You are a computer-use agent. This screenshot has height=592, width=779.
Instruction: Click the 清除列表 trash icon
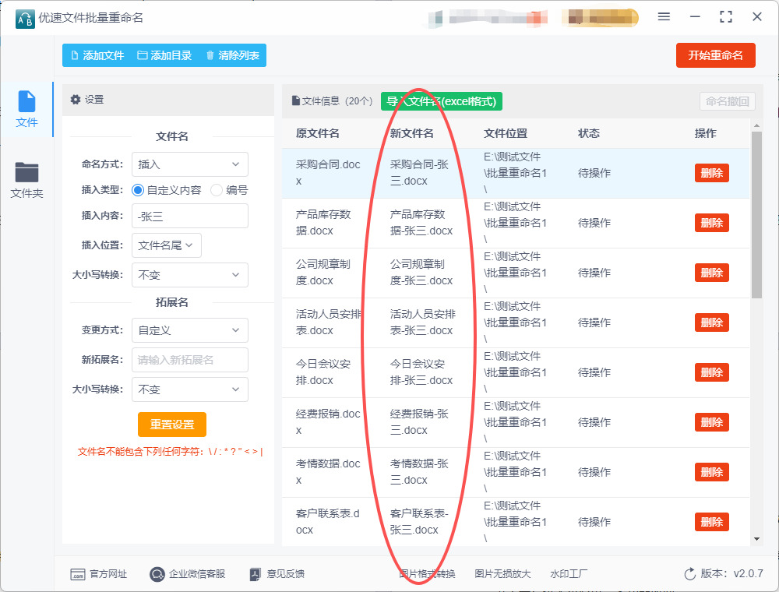coord(210,55)
